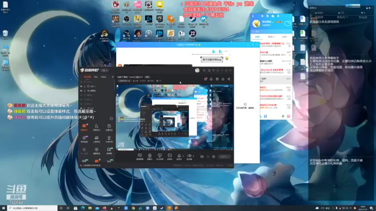Toggle the lock of the '弹幕夹' source row
This screenshot has width=376, height=211.
pos(85,90)
